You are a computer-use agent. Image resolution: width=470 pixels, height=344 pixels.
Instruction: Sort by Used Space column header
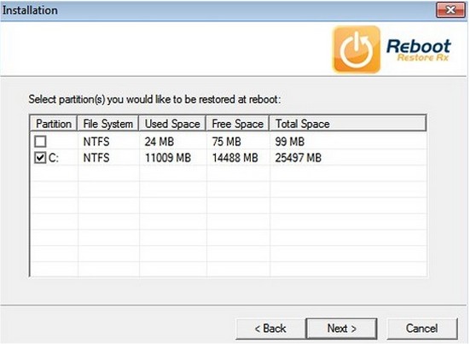tap(172, 124)
